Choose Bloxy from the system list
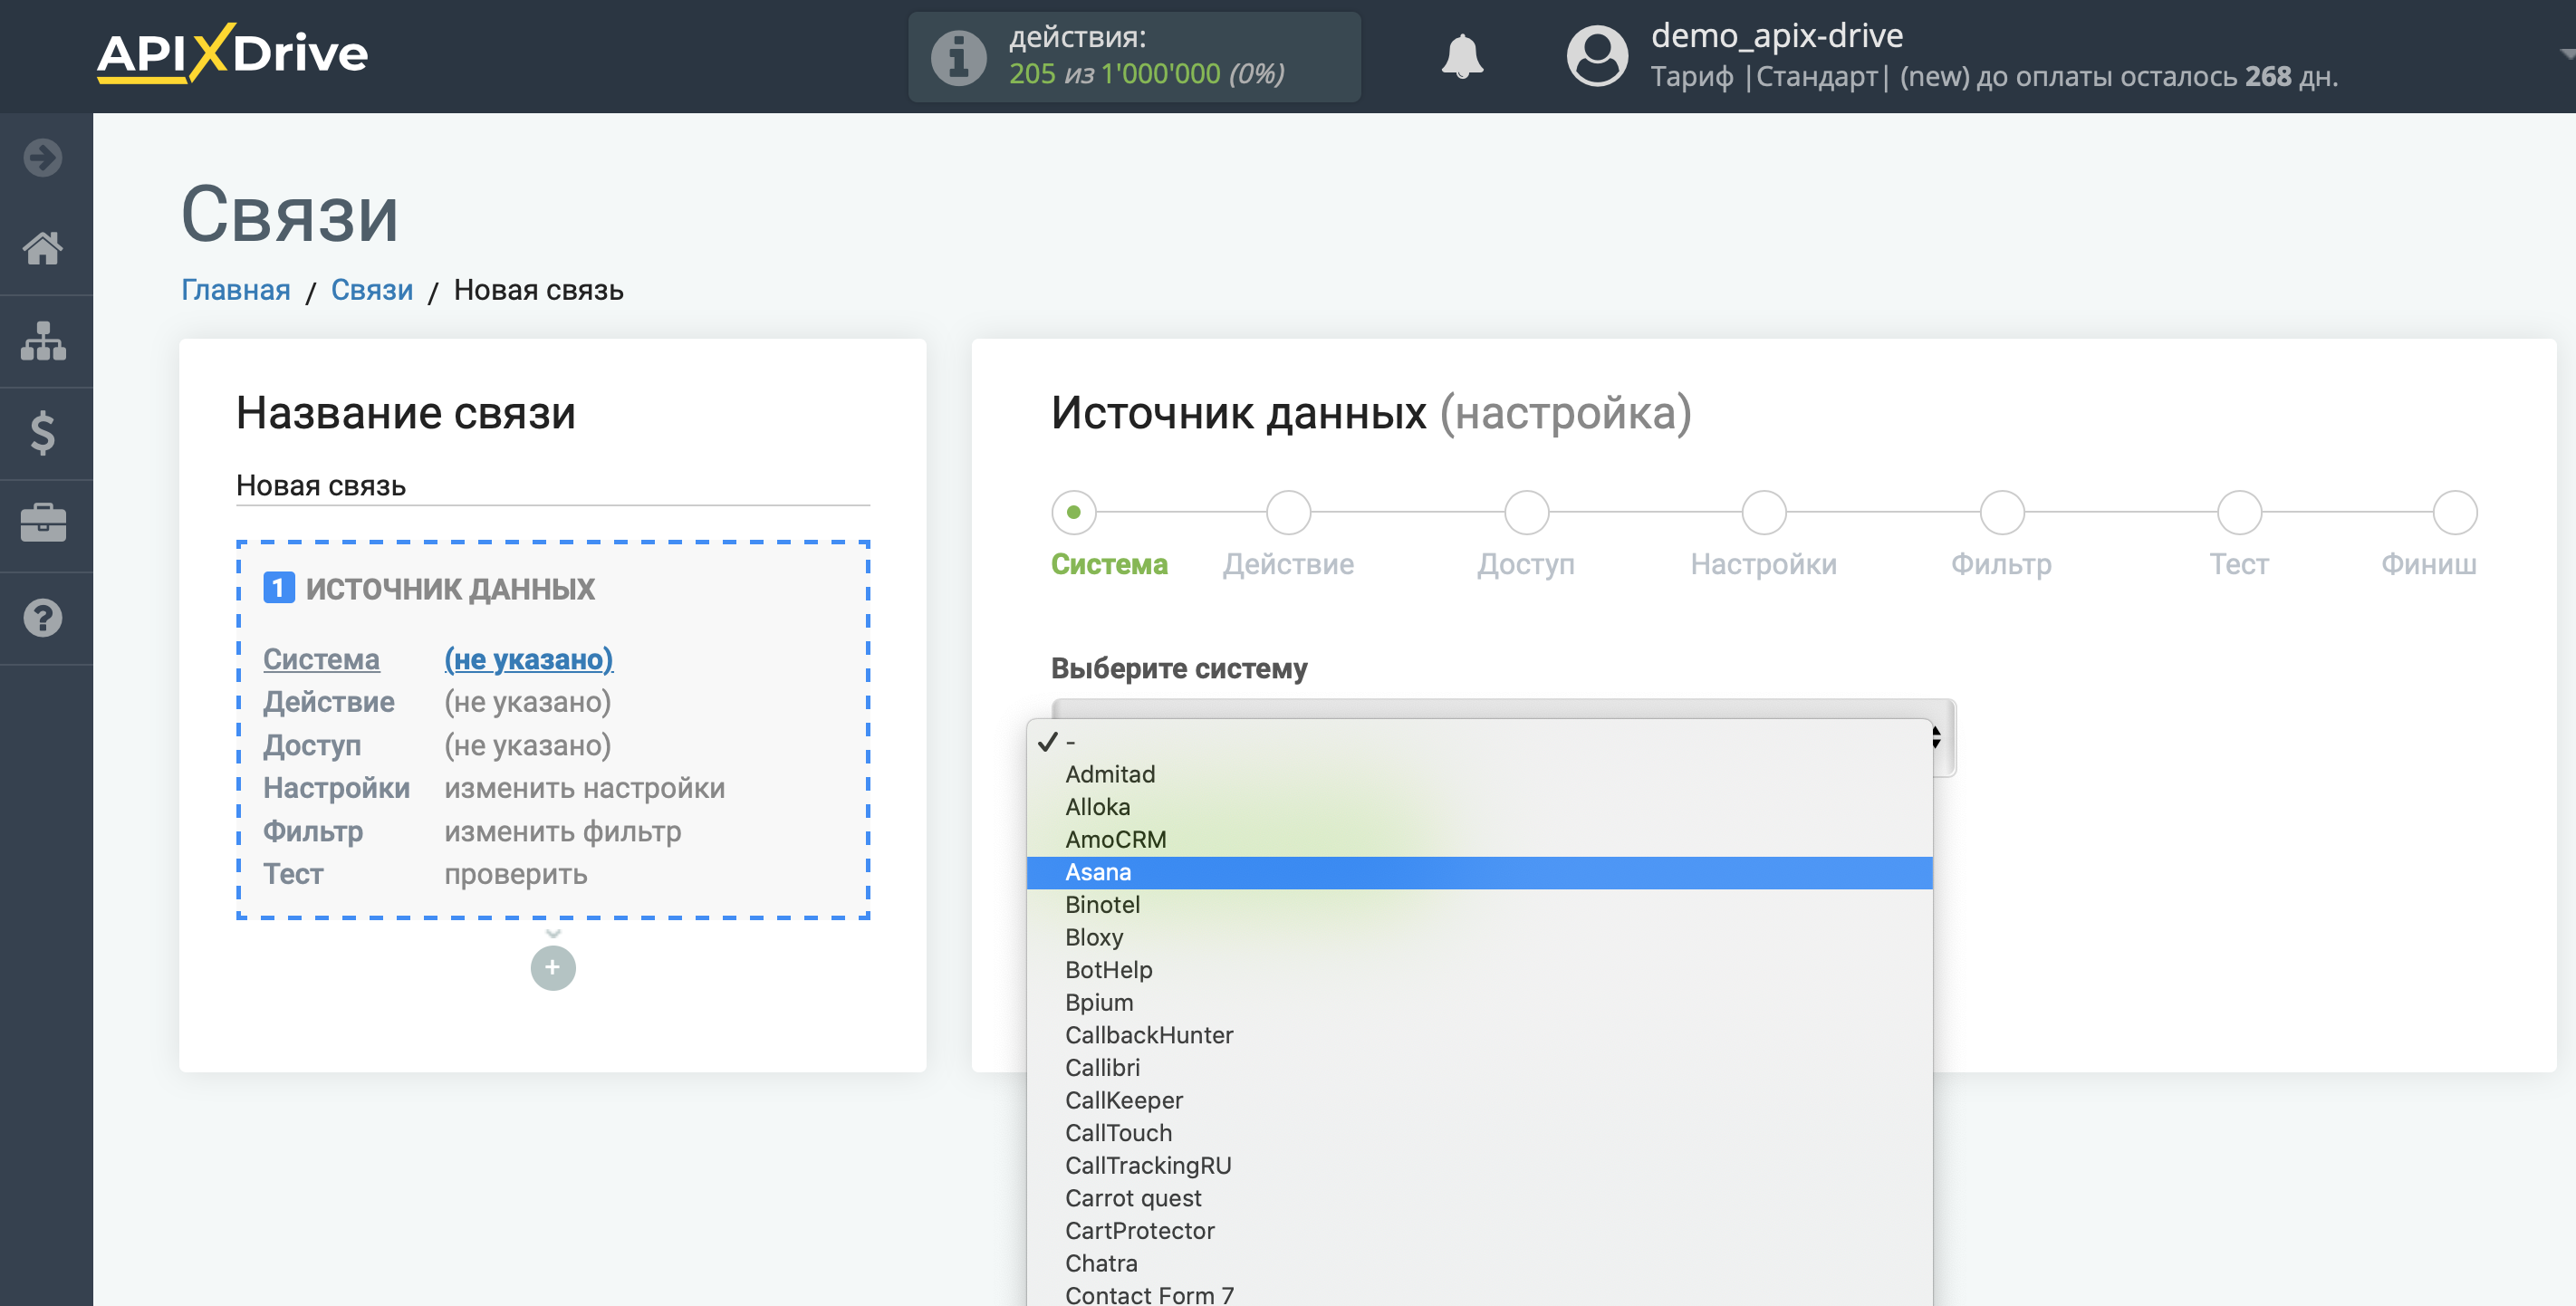2576x1306 pixels. tap(1479, 937)
